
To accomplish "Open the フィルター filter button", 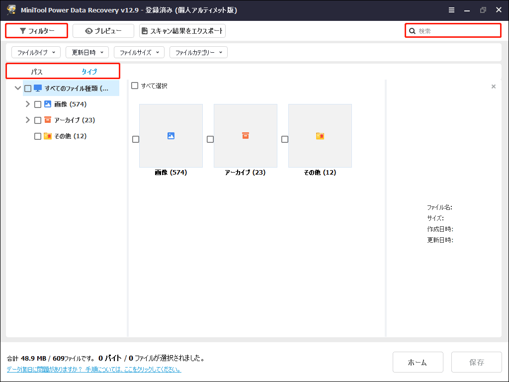I will (37, 31).
